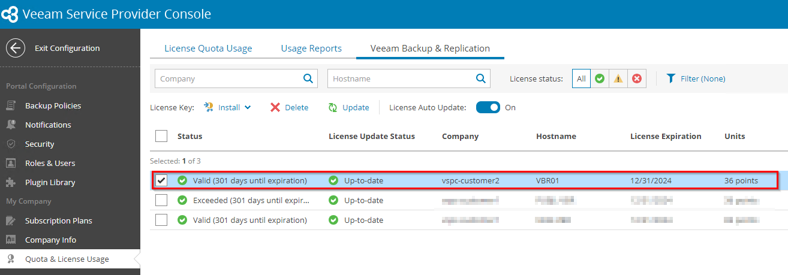Click the Delete license button label
Viewport: 788px width, 275px height.
click(x=296, y=107)
